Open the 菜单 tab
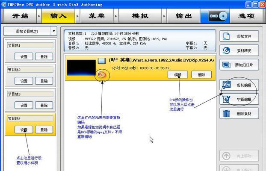 (x=97, y=16)
